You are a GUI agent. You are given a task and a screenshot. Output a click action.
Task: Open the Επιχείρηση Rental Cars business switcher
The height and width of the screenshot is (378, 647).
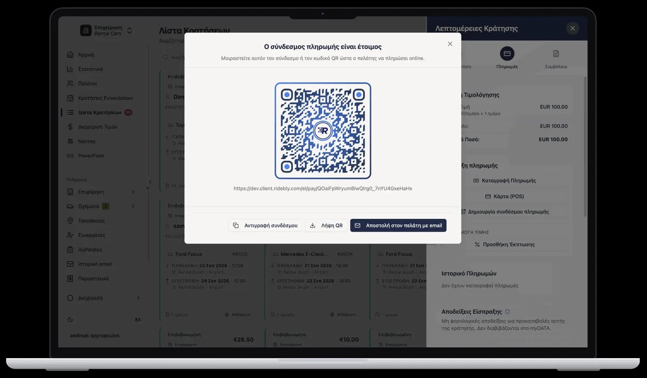[106, 30]
